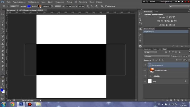Open the Файл menu
This screenshot has width=190, height=107.
pyautogui.click(x=9, y=2)
